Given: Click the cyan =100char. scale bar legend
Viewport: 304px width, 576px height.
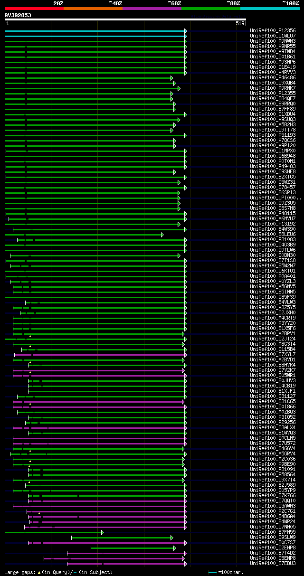Looking at the screenshot, I should click(213, 572).
